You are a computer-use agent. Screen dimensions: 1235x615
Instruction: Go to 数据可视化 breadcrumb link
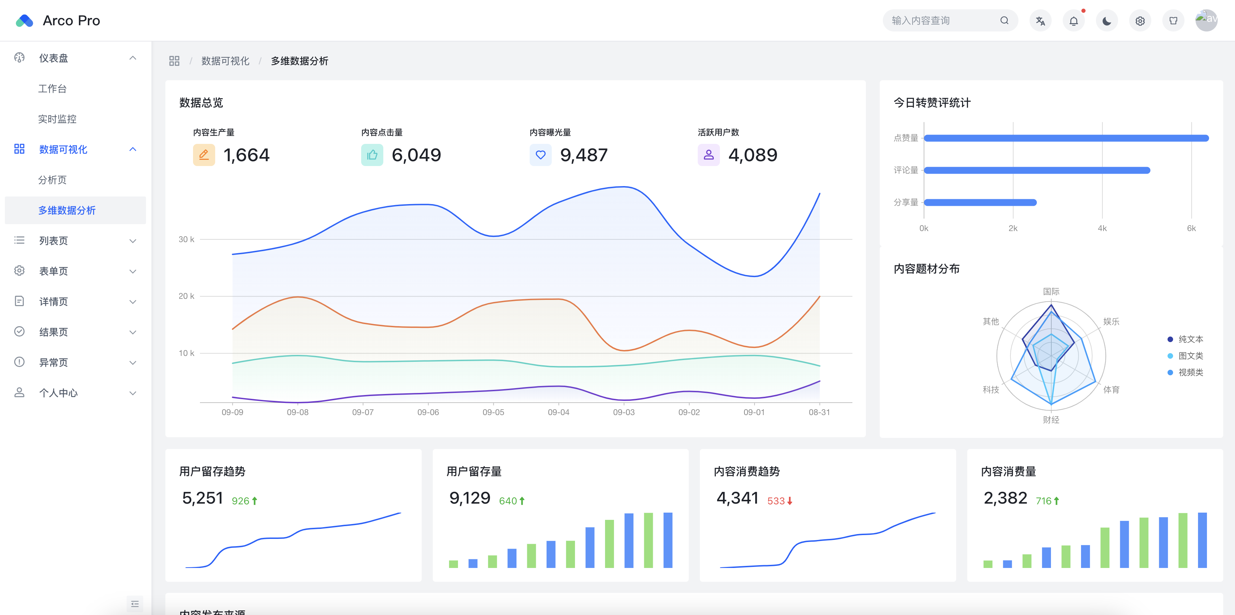[x=225, y=61]
